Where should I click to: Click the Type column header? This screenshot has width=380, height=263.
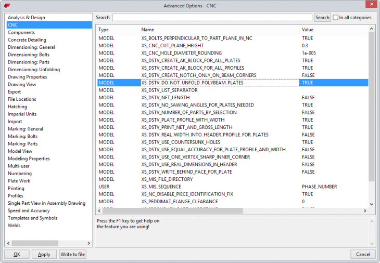tap(118, 30)
